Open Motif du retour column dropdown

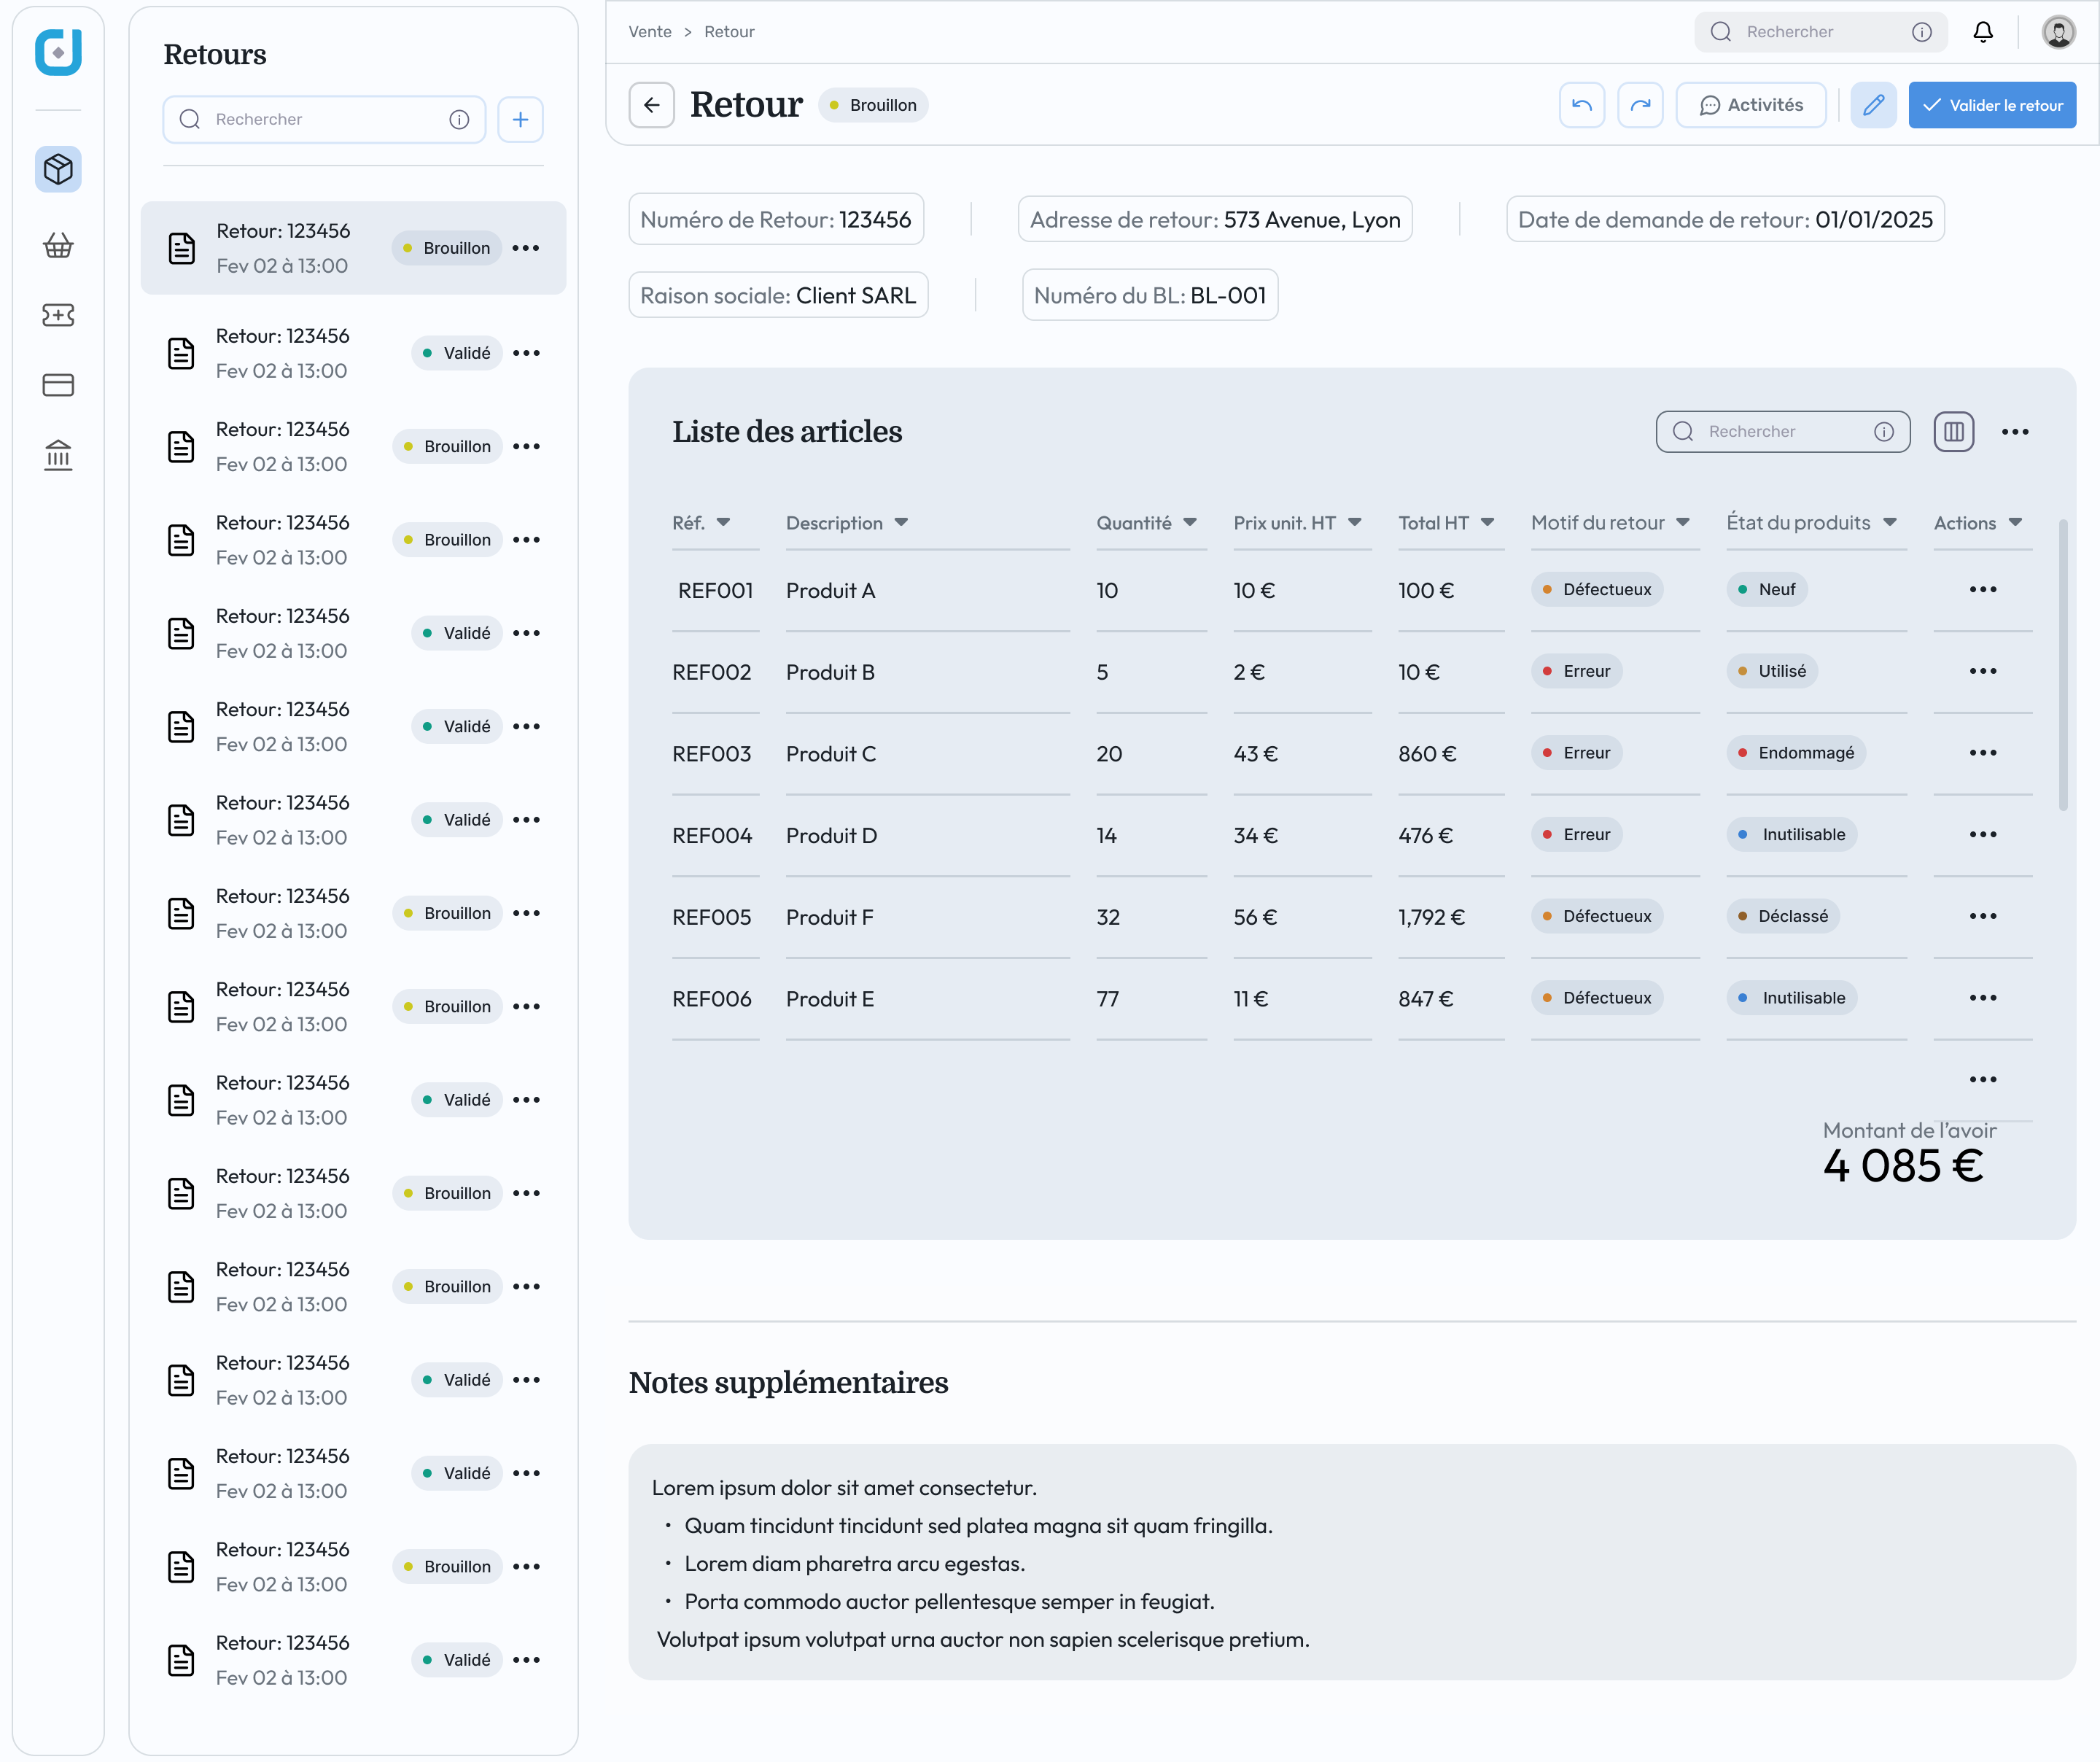(1683, 522)
